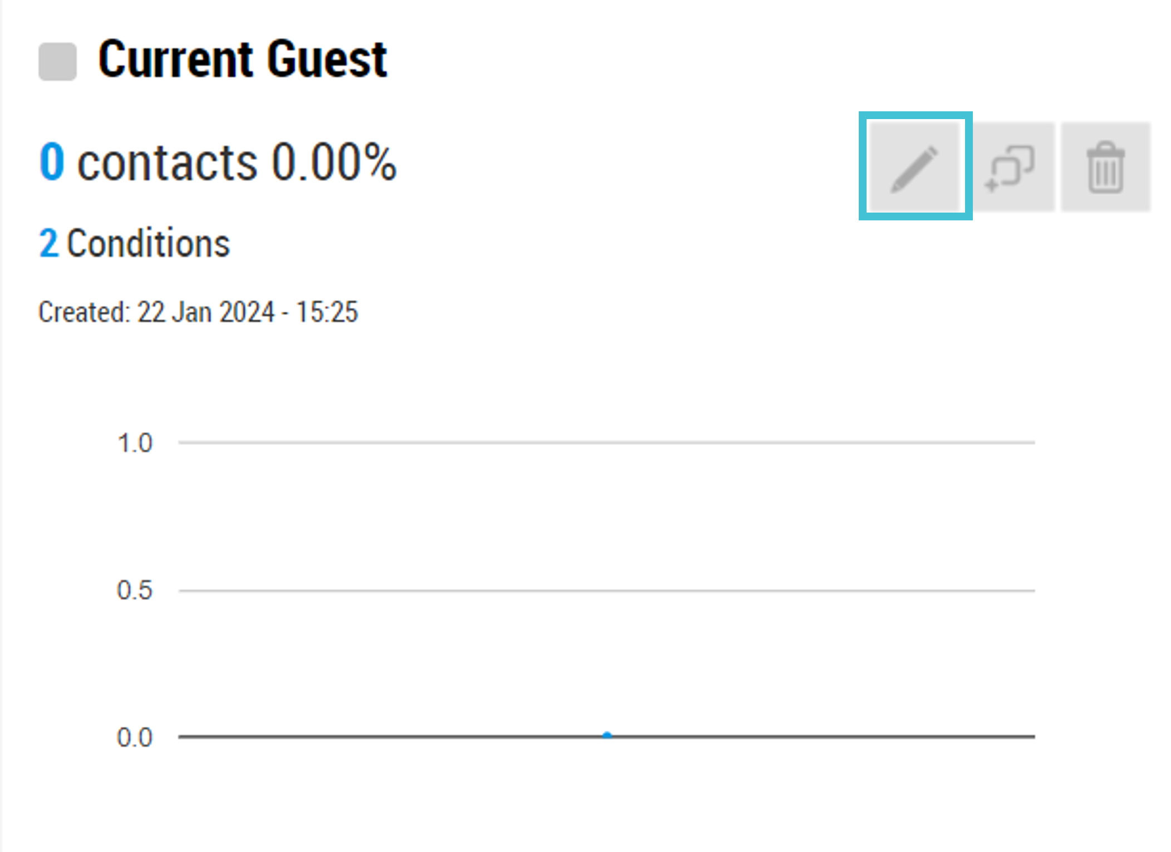Viewport: 1171px width, 852px height.
Task: Click the Created timestamp line
Action: point(198,312)
